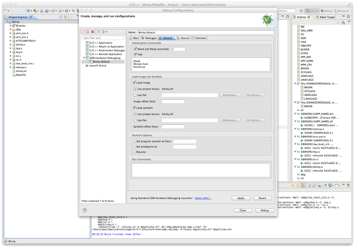
Task: Switch to the C/C++ perspective
Action: 312,11
